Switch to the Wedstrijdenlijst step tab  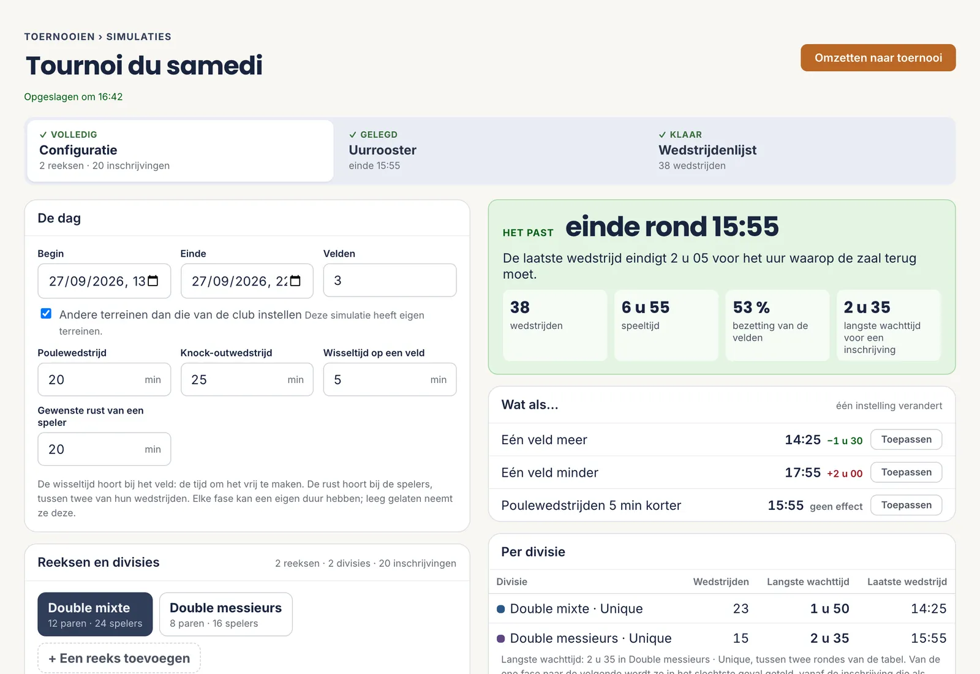(x=799, y=151)
